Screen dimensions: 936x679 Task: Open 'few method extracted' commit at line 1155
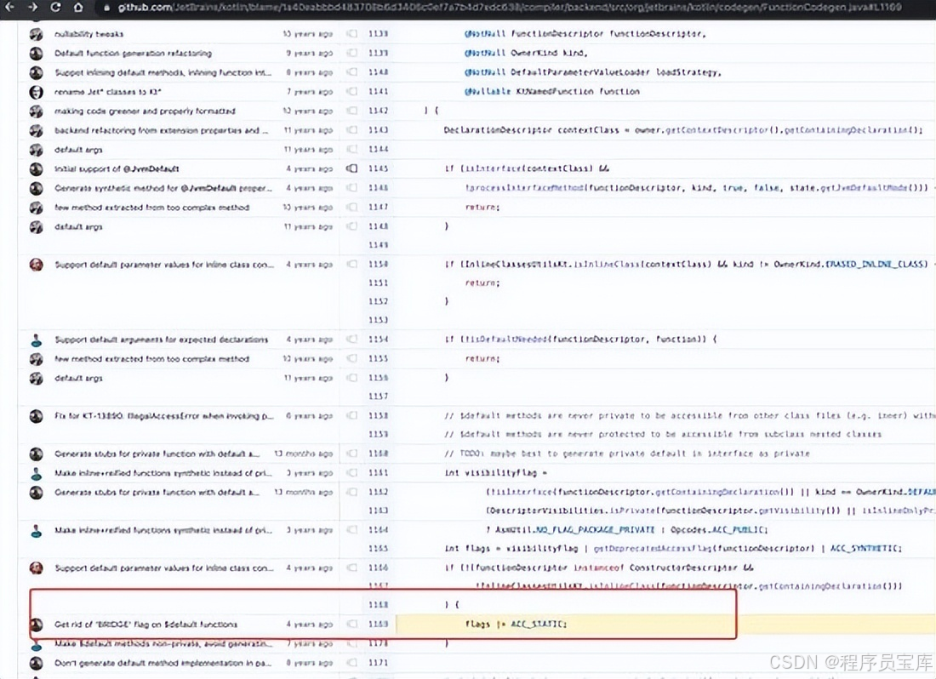point(152,358)
